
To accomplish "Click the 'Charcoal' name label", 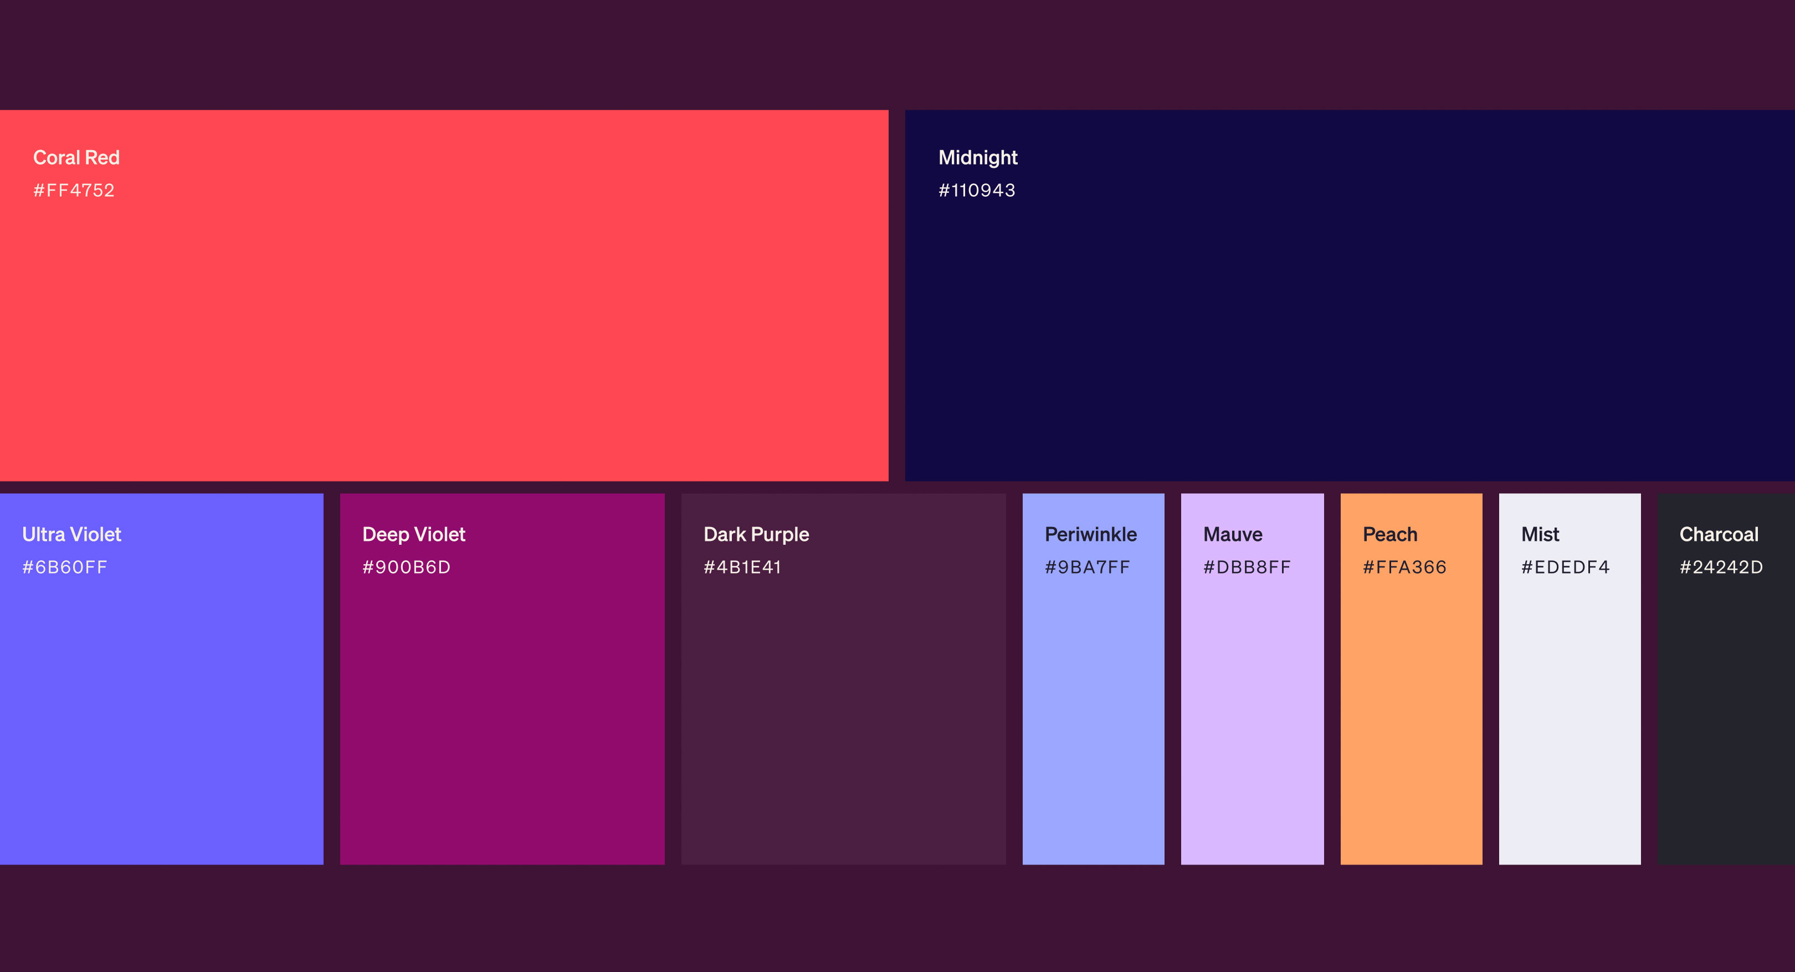I will [x=1719, y=534].
